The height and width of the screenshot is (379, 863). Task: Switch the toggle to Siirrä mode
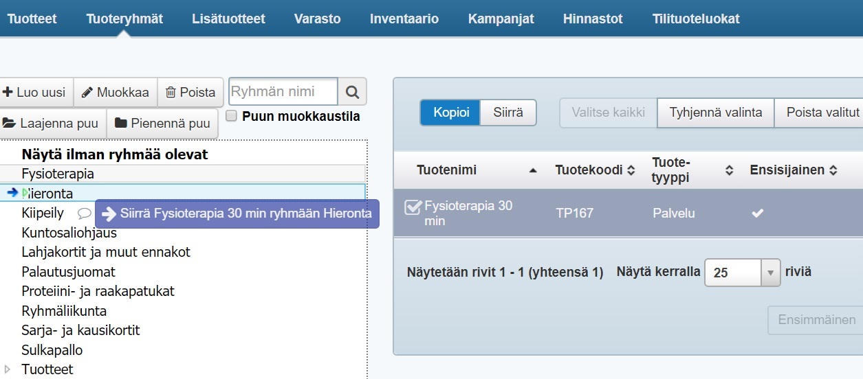[508, 112]
